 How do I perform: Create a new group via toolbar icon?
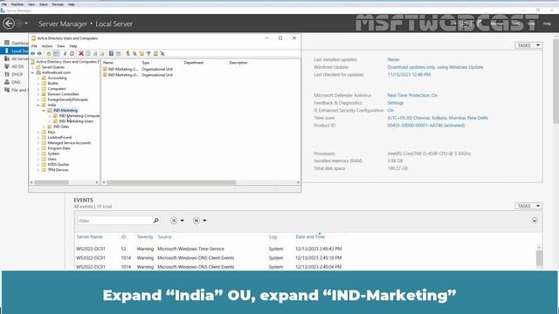135,53
